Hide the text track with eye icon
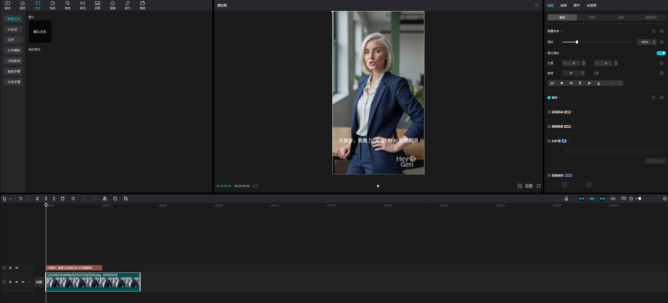This screenshot has height=303, width=668. click(x=17, y=268)
